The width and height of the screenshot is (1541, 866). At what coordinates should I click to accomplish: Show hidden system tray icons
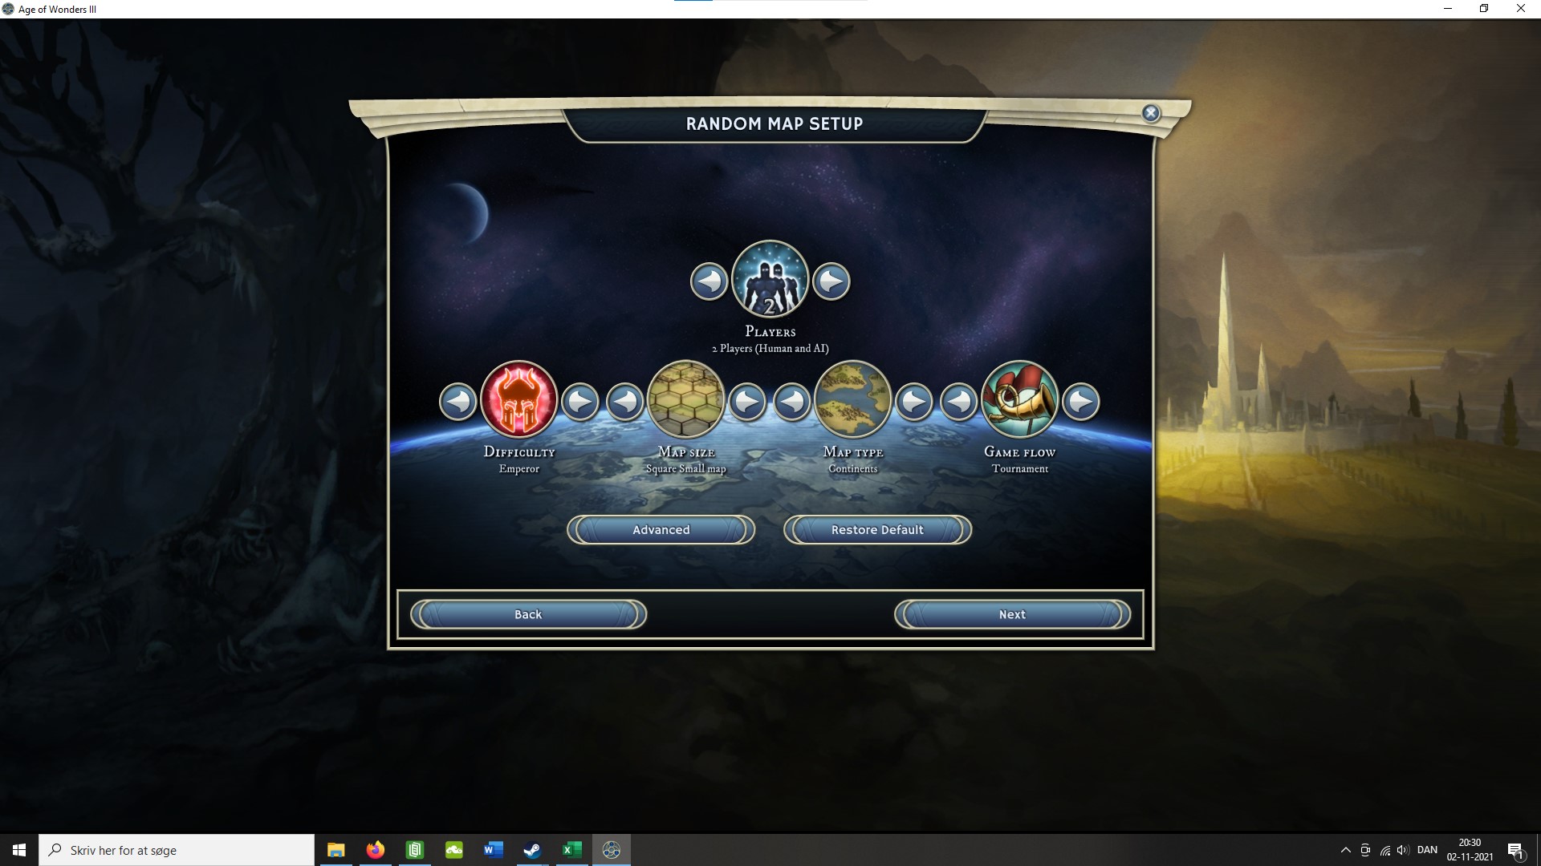[x=1345, y=850]
